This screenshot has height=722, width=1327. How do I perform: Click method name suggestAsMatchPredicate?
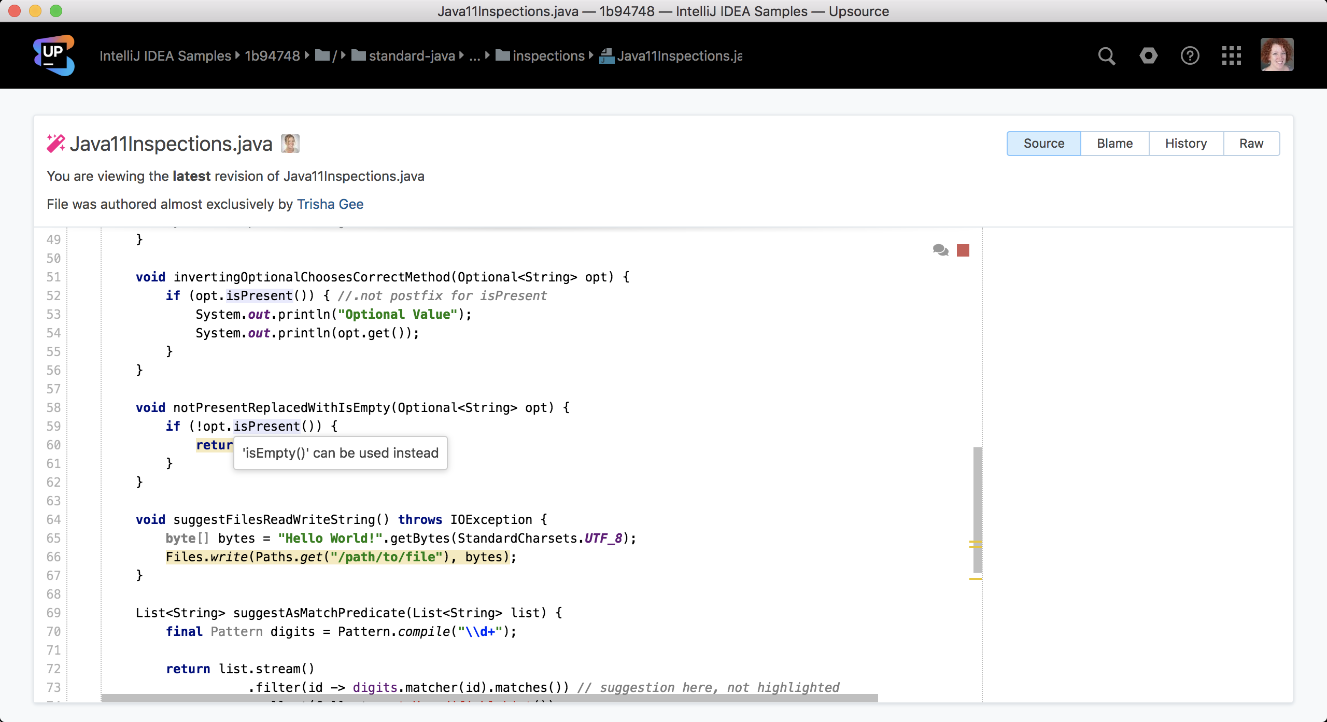pos(319,613)
